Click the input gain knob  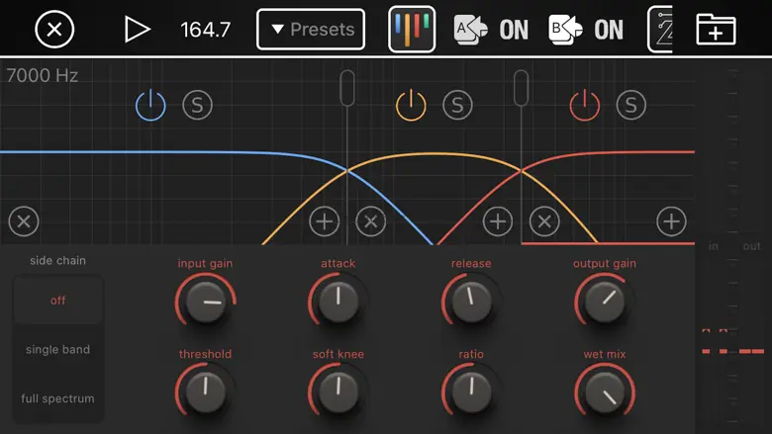pos(206,301)
